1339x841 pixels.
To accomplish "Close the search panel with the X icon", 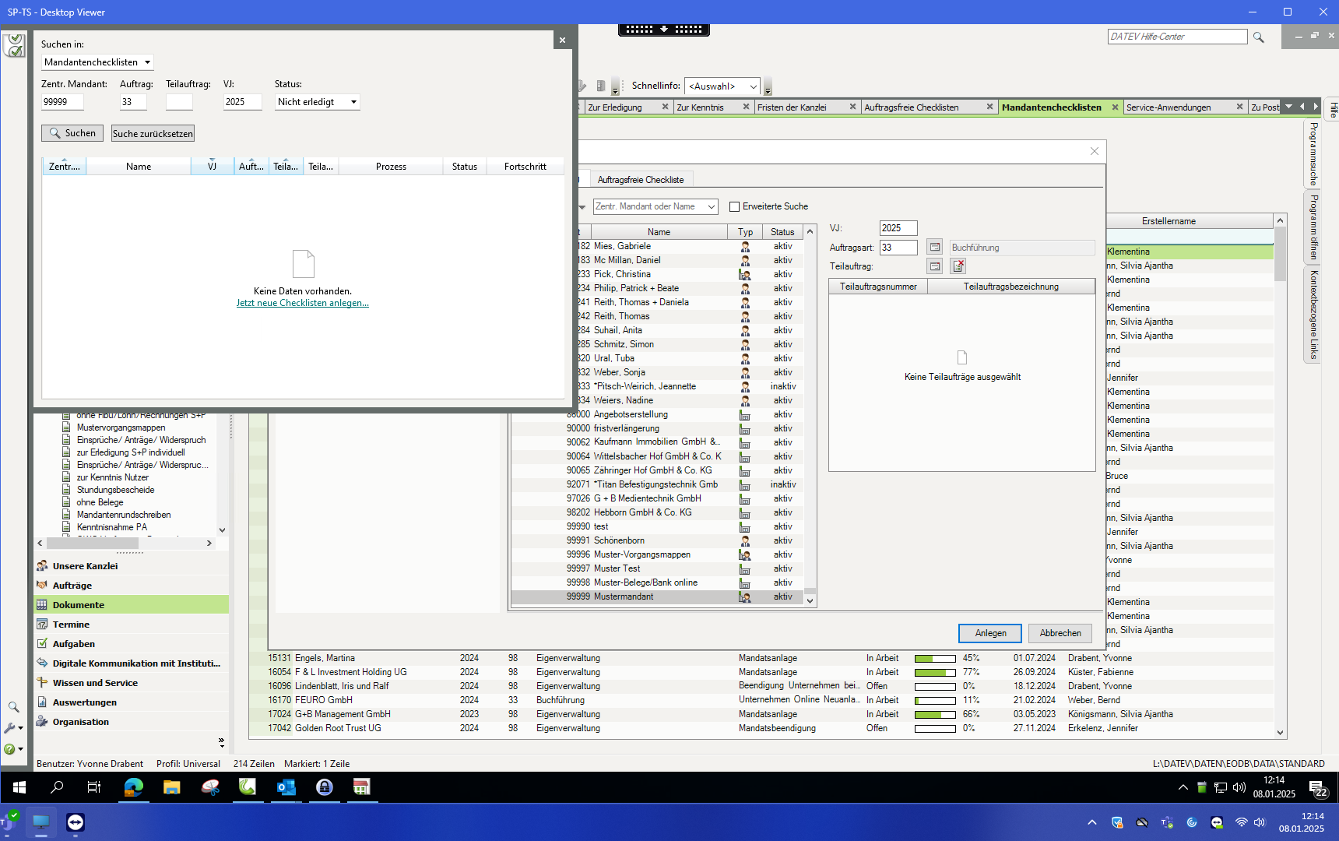I will pos(562,40).
